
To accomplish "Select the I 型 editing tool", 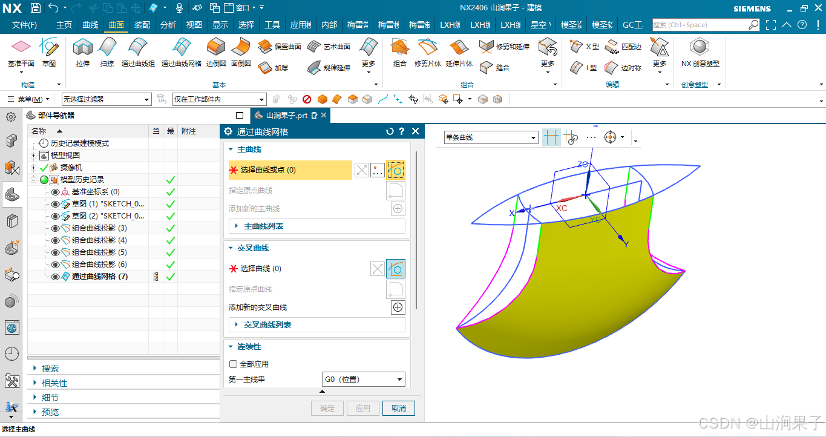I will click(x=584, y=68).
